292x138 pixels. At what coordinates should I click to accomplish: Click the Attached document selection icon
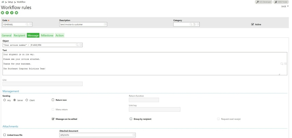(x=134, y=135)
